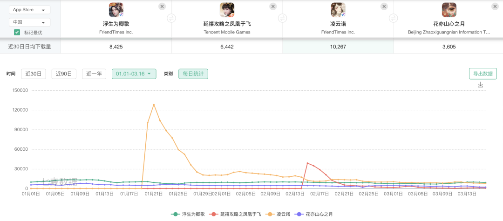Remove 浮生为卿歌 from the comparison
This screenshot has width=503, height=221.
pyautogui.click(x=162, y=7)
